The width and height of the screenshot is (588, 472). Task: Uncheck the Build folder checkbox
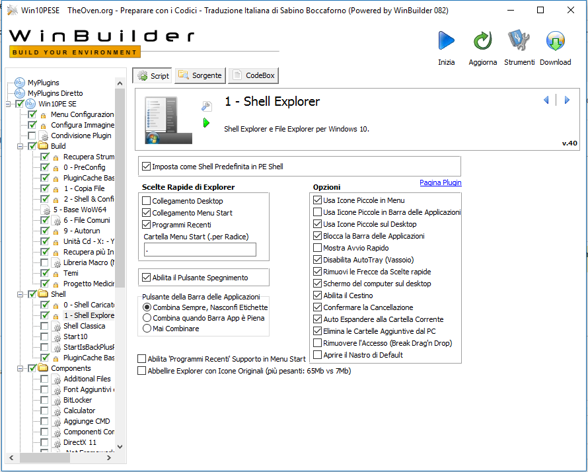(x=32, y=146)
